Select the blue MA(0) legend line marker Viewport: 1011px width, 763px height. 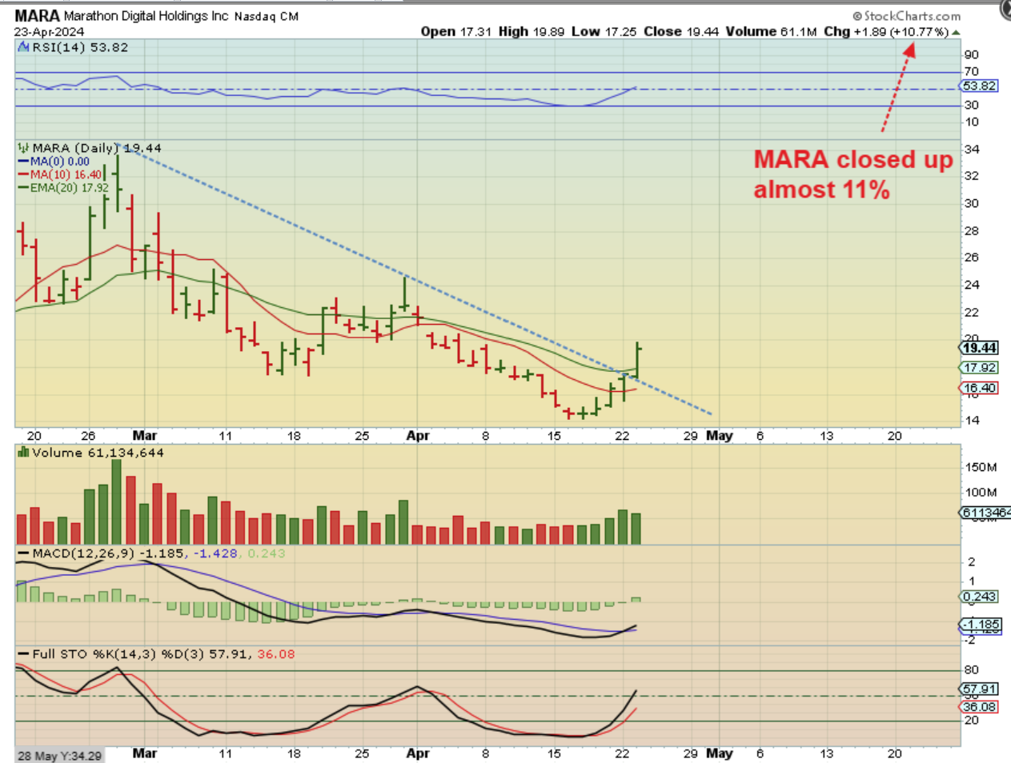coord(23,162)
